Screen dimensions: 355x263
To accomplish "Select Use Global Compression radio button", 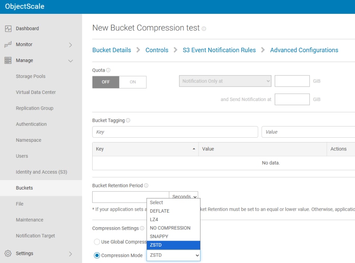I will (97, 242).
